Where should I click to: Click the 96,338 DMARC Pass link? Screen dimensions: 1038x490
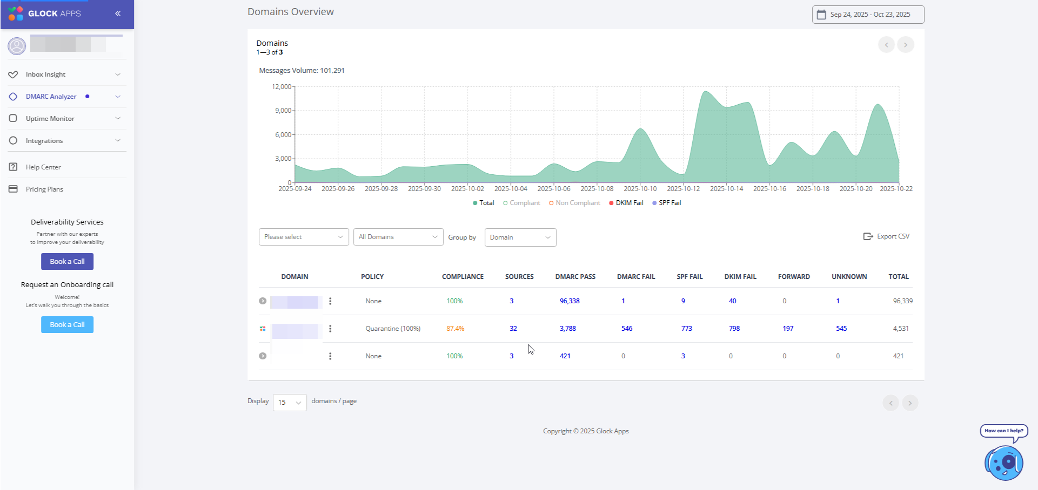(570, 301)
